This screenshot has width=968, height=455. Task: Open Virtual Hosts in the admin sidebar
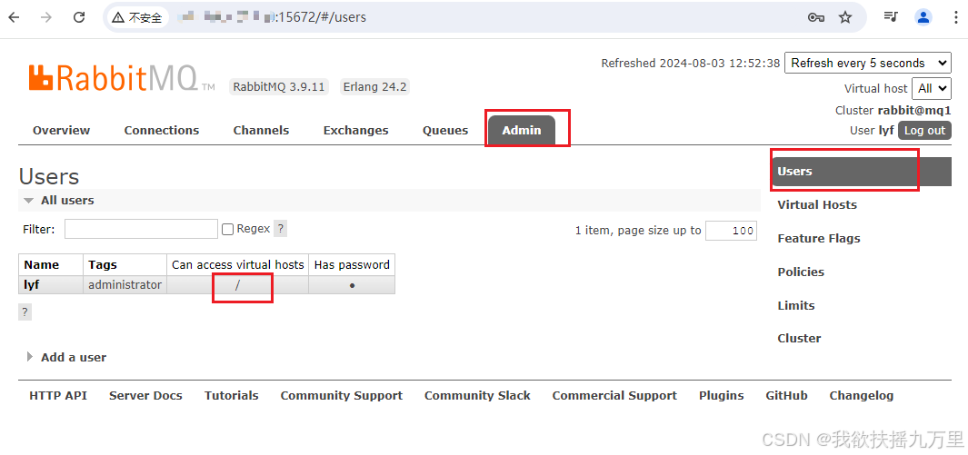click(817, 204)
